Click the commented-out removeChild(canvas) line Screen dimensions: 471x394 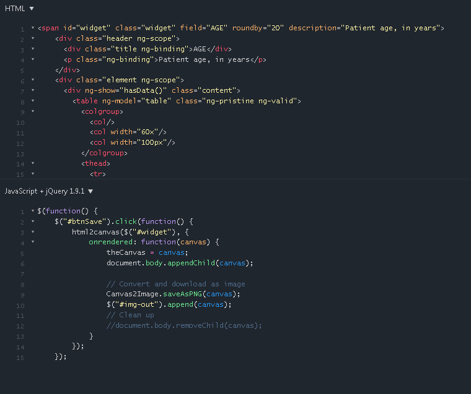pyautogui.click(x=184, y=325)
